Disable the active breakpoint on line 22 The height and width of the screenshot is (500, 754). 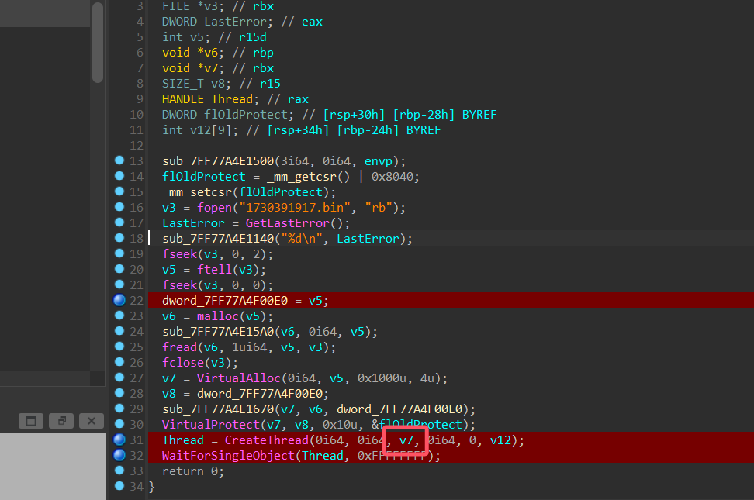(x=119, y=300)
